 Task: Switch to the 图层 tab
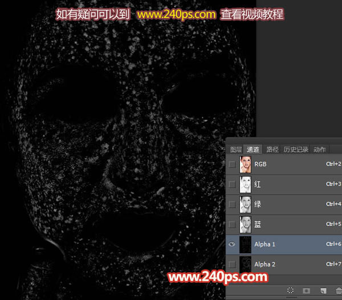tap(236, 150)
